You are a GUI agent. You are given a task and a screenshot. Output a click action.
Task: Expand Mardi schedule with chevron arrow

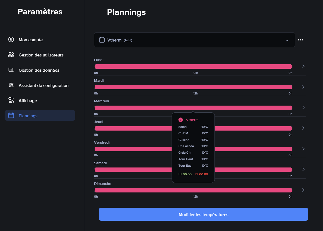click(x=303, y=87)
